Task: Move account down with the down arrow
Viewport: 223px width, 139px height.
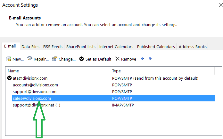Action: (150, 59)
